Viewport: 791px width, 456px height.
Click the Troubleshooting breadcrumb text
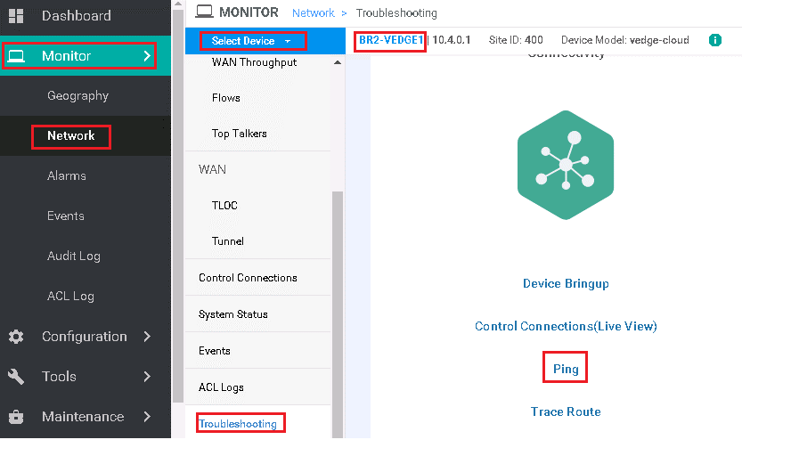click(396, 13)
